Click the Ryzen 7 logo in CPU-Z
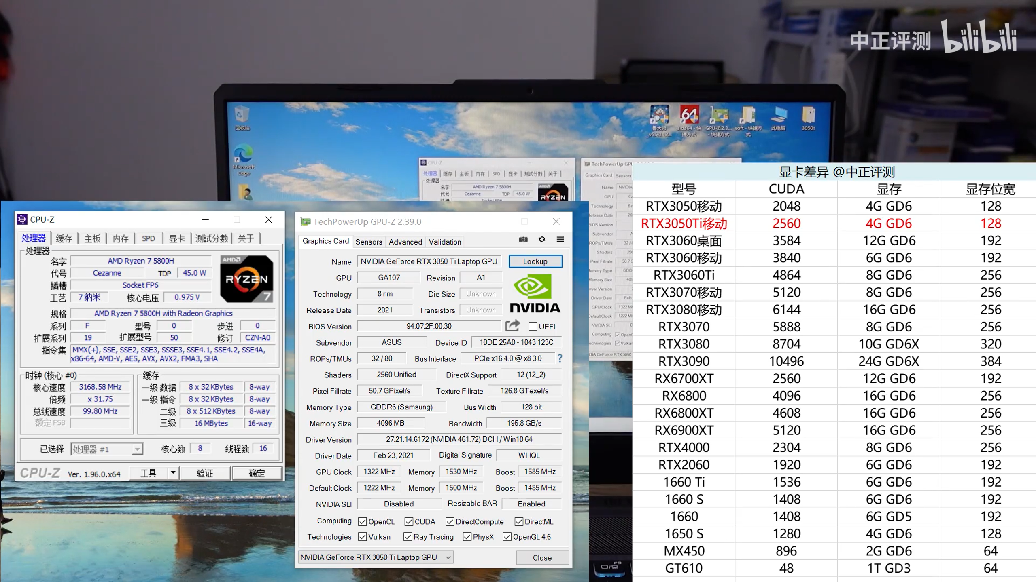The width and height of the screenshot is (1036, 582). [x=246, y=279]
